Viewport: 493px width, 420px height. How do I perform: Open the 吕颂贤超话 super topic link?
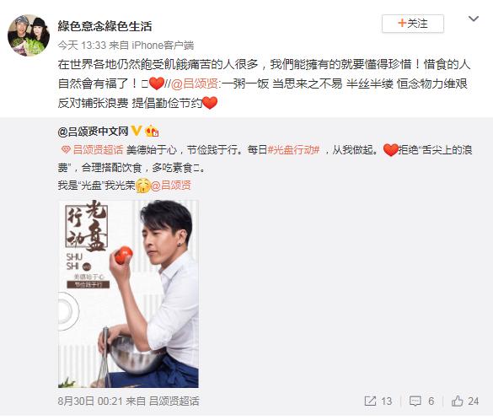[98, 149]
